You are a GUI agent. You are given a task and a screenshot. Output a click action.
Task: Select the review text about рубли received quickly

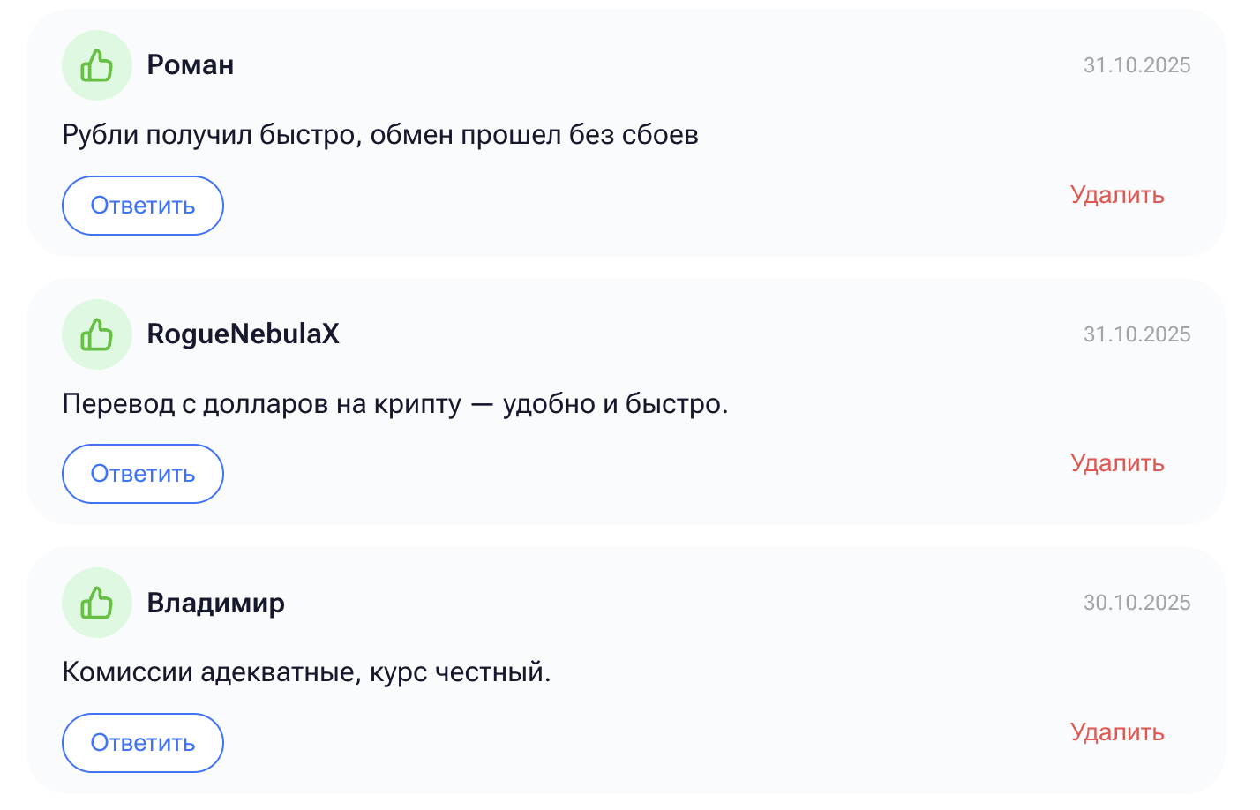pos(379,134)
